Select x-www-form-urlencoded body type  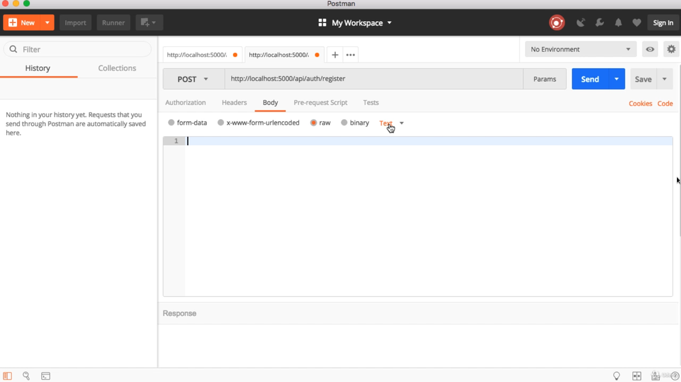221,123
